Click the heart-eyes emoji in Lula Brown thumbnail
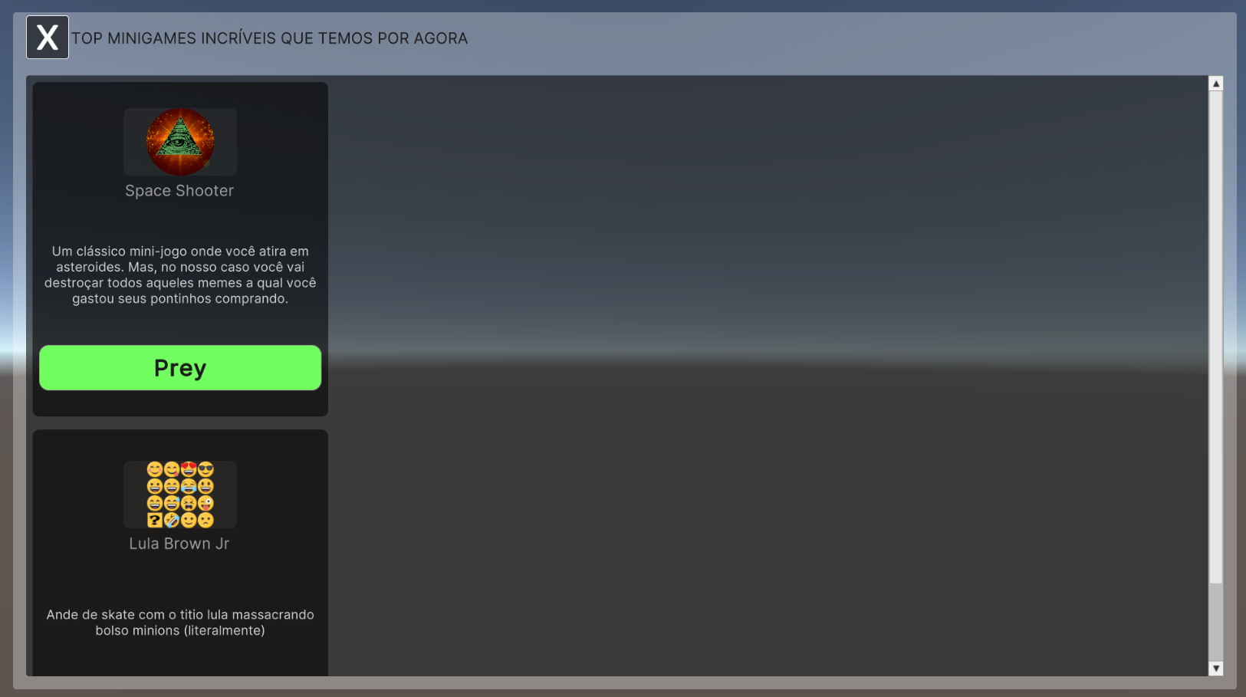This screenshot has width=1246, height=697. point(189,469)
